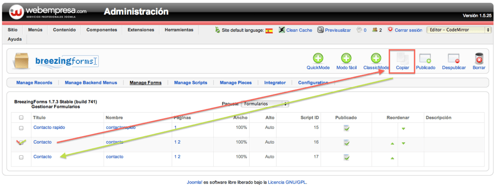The height and width of the screenshot is (185, 496).
Task: Open the Contacto rapido form title link
Action: click(x=49, y=128)
